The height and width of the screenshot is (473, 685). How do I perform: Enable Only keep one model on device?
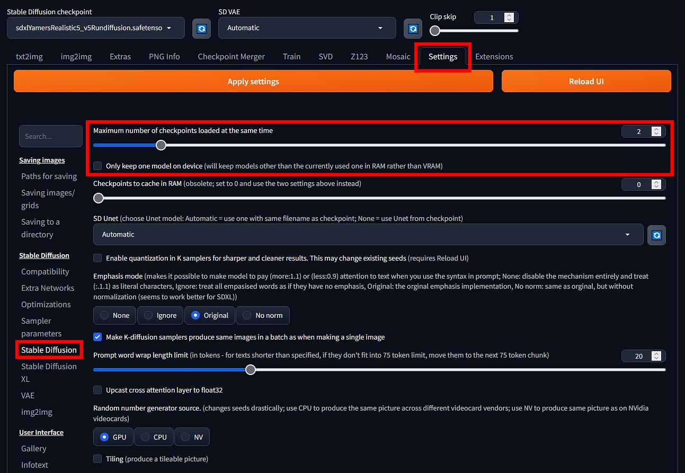(97, 166)
